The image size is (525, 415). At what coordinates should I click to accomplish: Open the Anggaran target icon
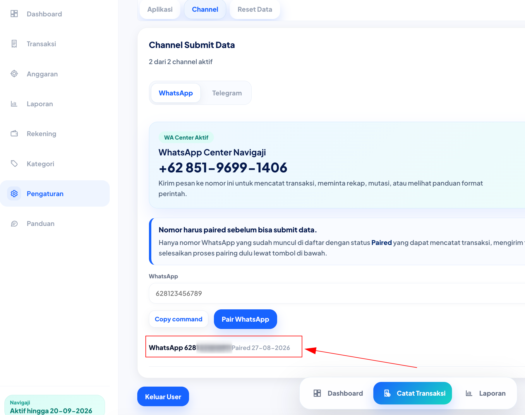[x=14, y=74]
